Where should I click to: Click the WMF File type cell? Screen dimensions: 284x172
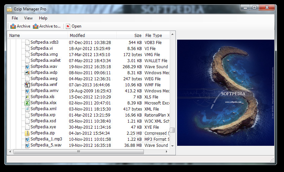[153, 85]
